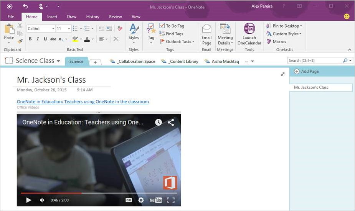Toggle the To Do Tag checkbox
355x211 pixels.
point(162,26)
